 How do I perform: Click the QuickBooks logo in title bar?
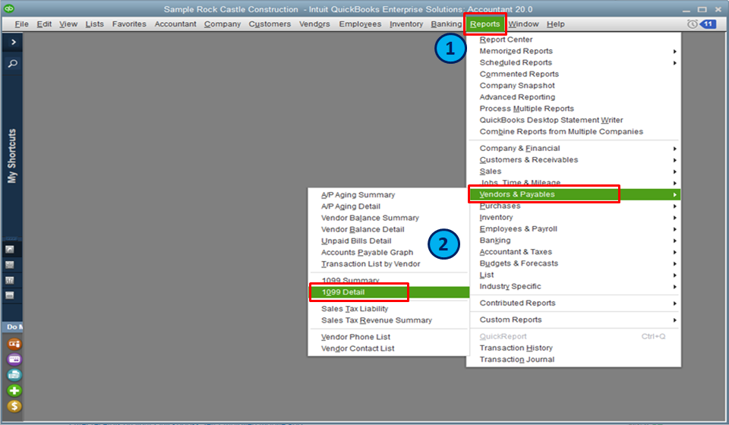(x=9, y=9)
